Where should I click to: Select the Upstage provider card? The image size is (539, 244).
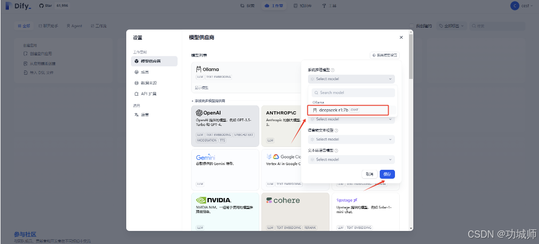366,212
